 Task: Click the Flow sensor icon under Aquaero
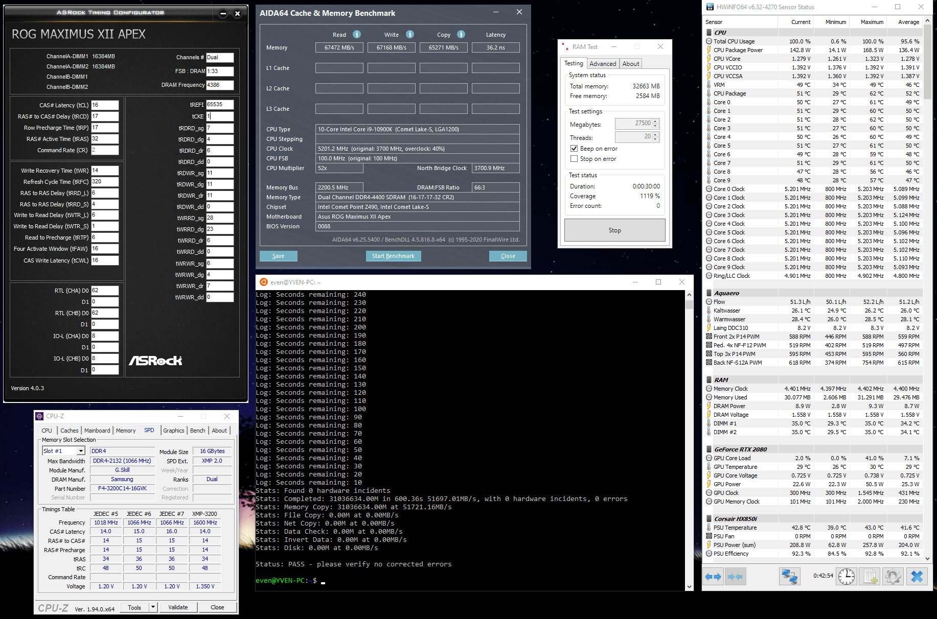(709, 302)
